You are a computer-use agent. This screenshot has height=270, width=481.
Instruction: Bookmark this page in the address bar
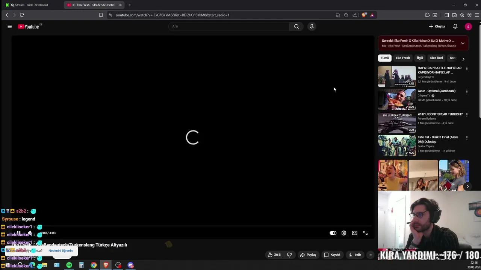tap(101, 15)
